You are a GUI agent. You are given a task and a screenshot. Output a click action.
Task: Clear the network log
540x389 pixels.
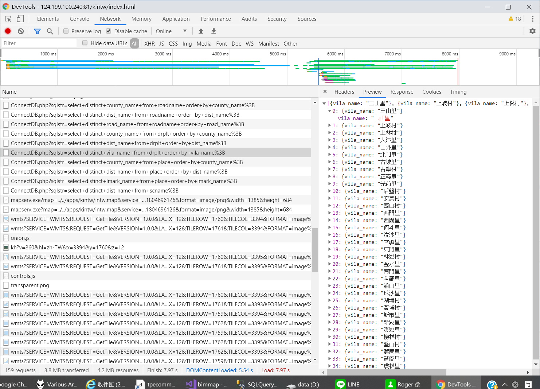(x=21, y=31)
